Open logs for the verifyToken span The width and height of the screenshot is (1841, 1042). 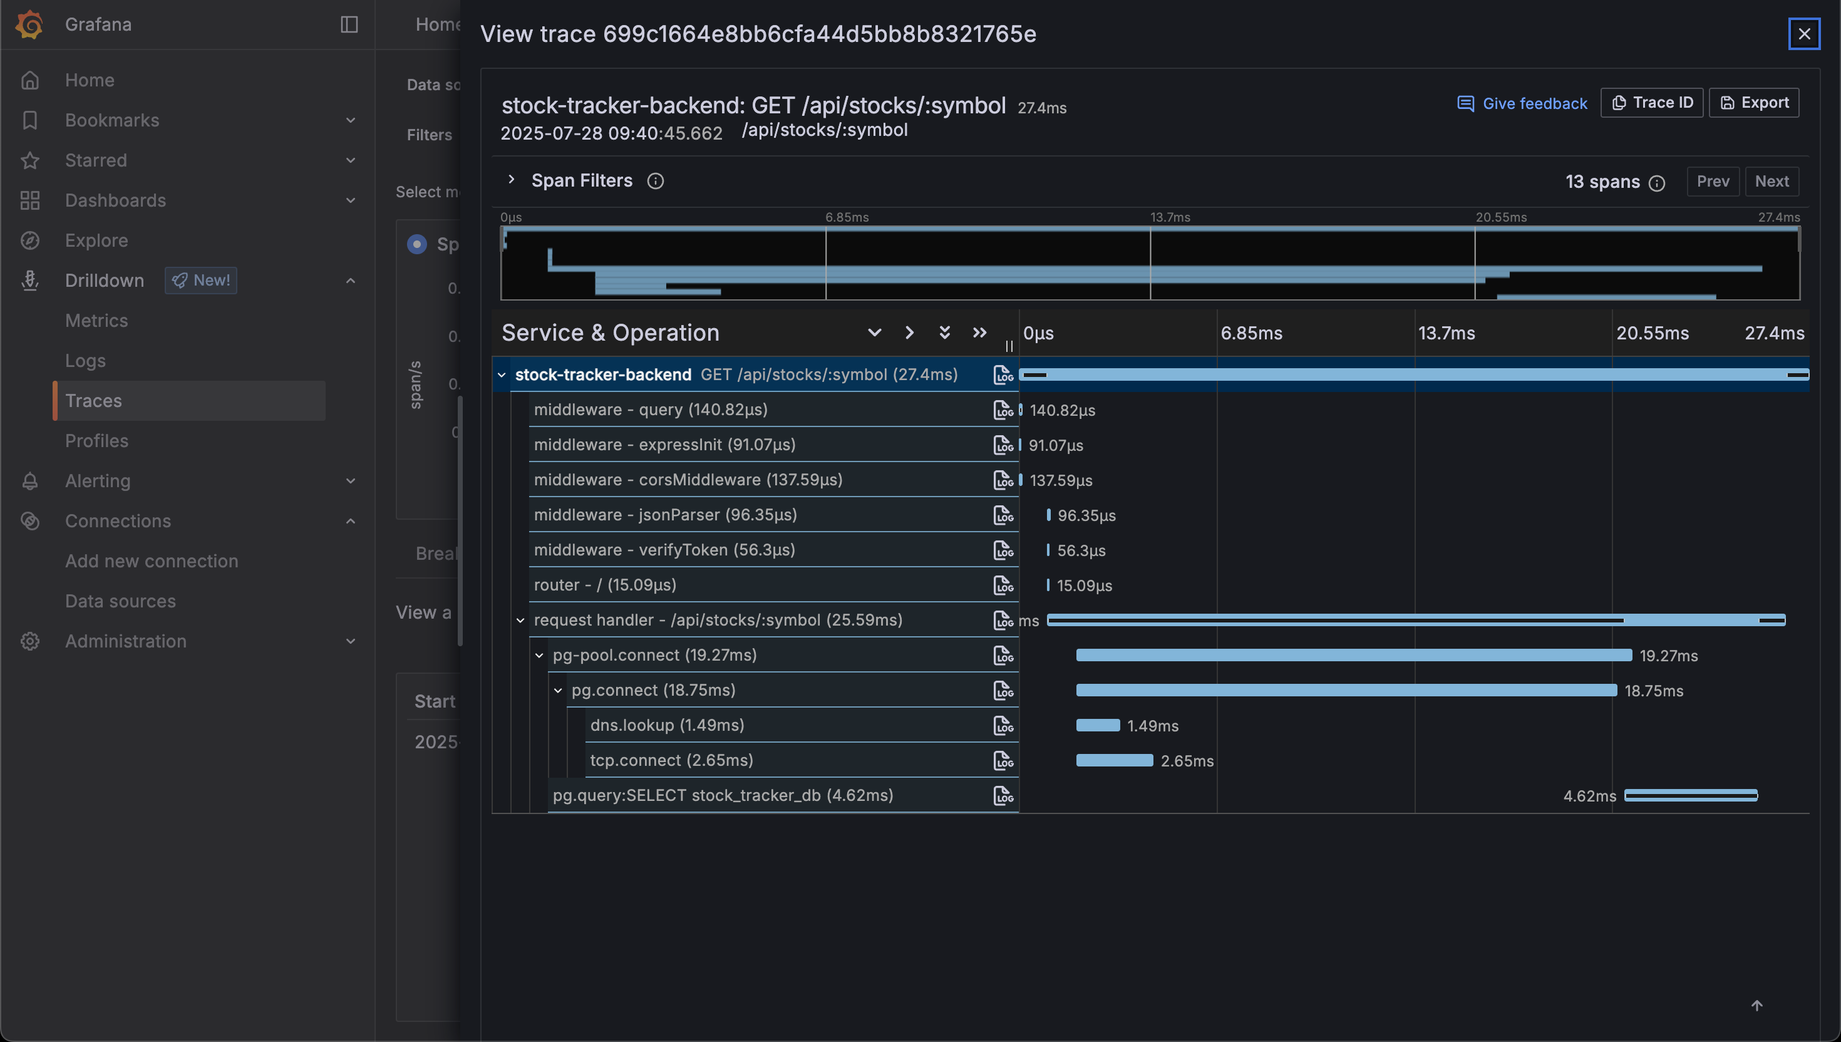[1003, 550]
